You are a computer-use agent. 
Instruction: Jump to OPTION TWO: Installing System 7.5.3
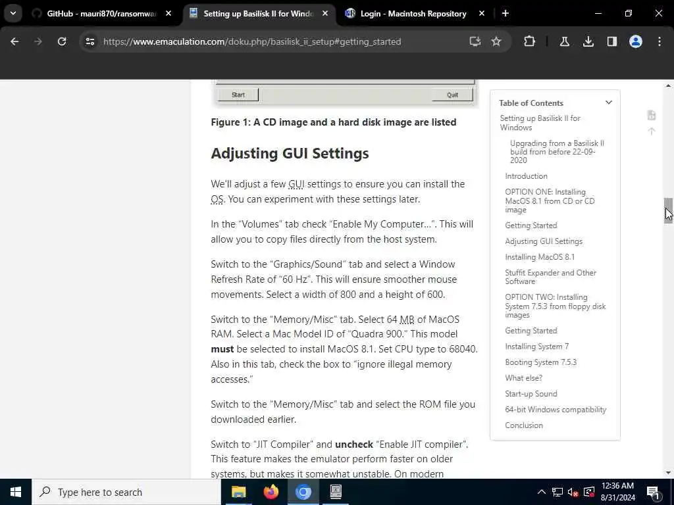[556, 306]
